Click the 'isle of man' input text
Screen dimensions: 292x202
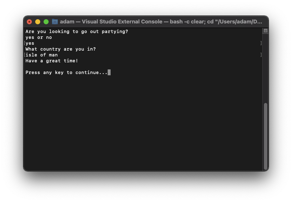[41, 55]
